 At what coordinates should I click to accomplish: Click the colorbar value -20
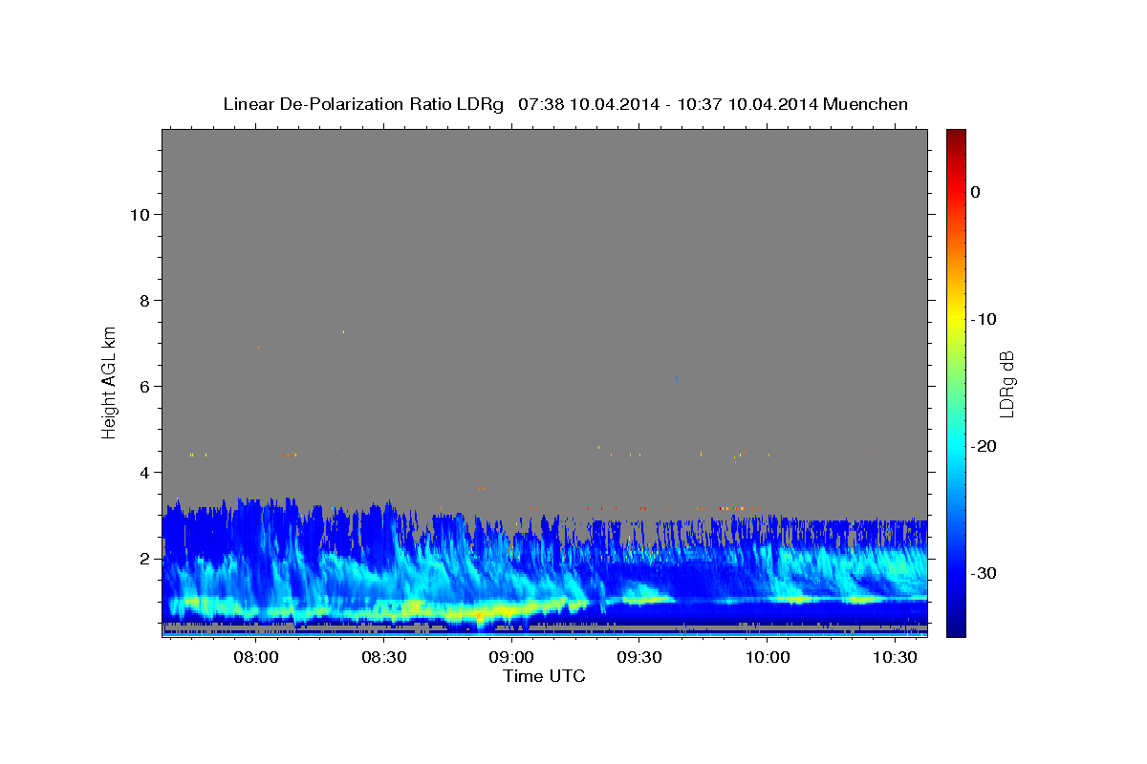[x=985, y=446]
